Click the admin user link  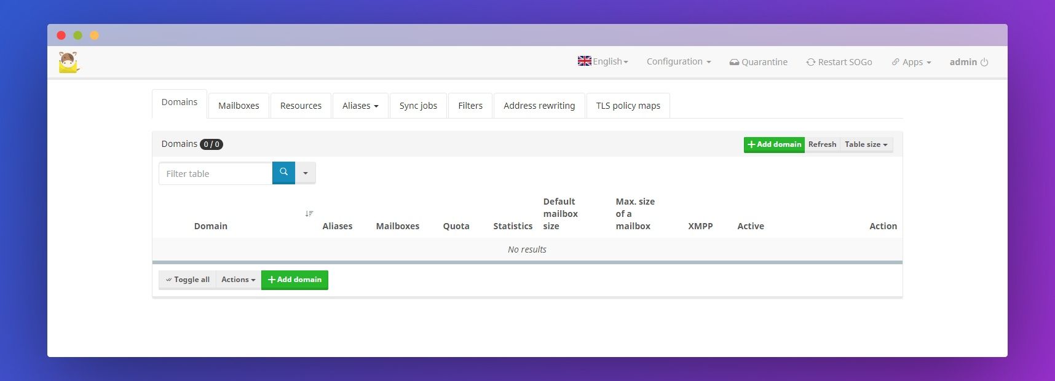[x=963, y=62]
